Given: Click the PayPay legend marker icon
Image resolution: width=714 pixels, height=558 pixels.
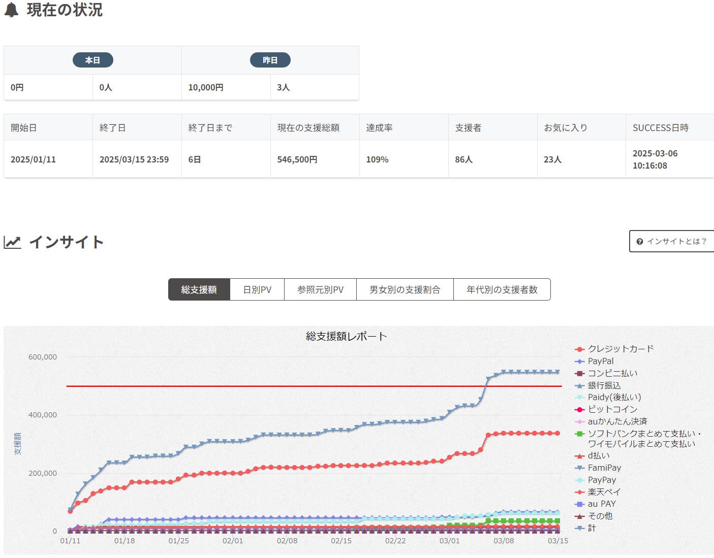Looking at the screenshot, I should [579, 480].
